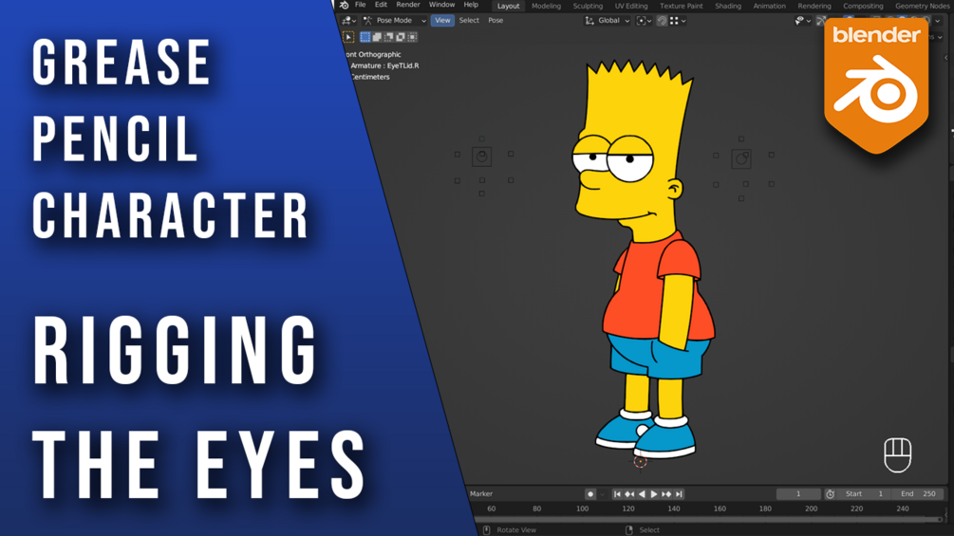Switch to Geometry Nodes workspace tab
Image resolution: width=954 pixels, height=536 pixels.
(x=922, y=6)
